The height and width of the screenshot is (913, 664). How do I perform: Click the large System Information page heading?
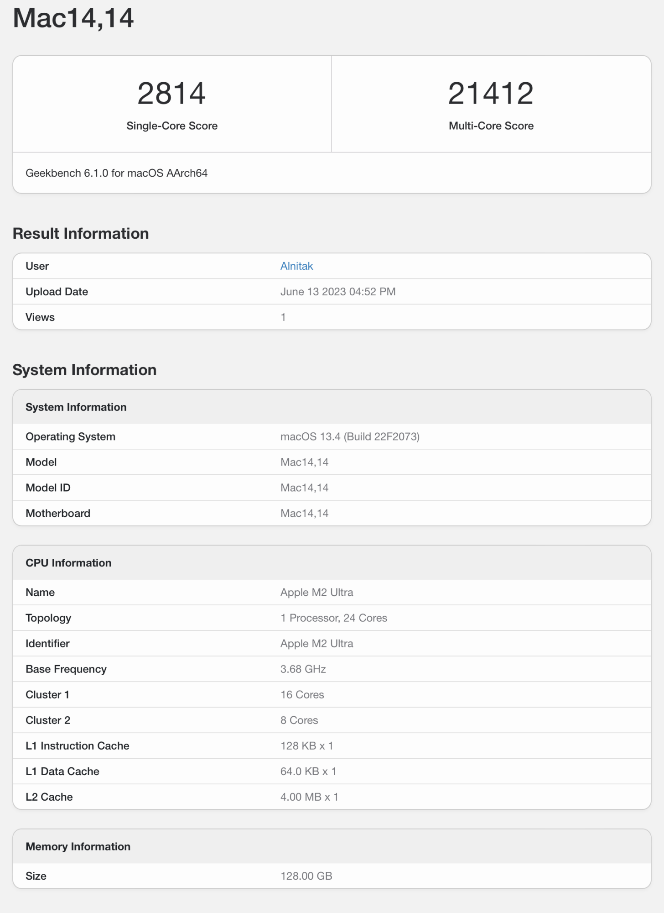[x=84, y=370]
